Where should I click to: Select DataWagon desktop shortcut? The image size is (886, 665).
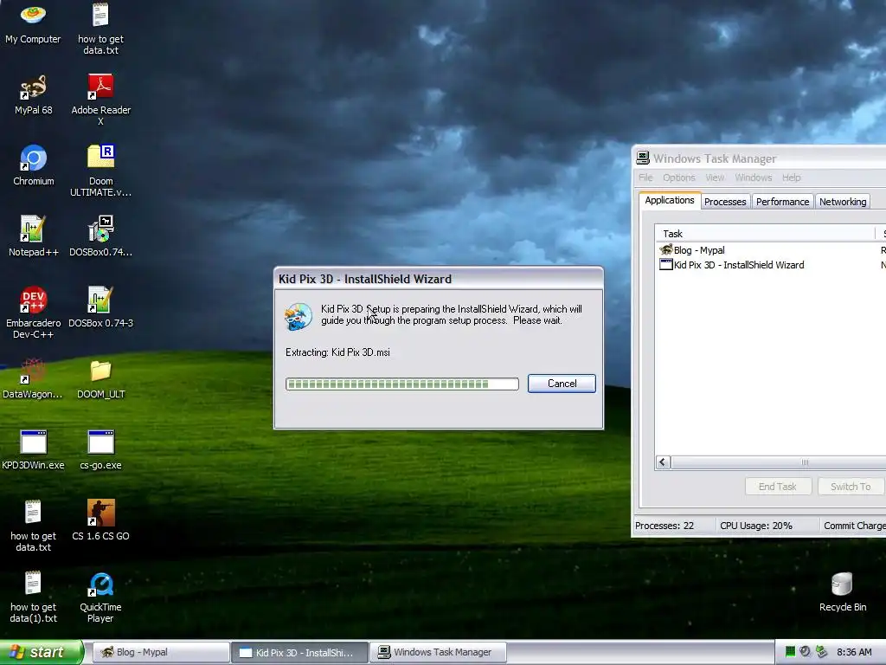[x=33, y=379]
